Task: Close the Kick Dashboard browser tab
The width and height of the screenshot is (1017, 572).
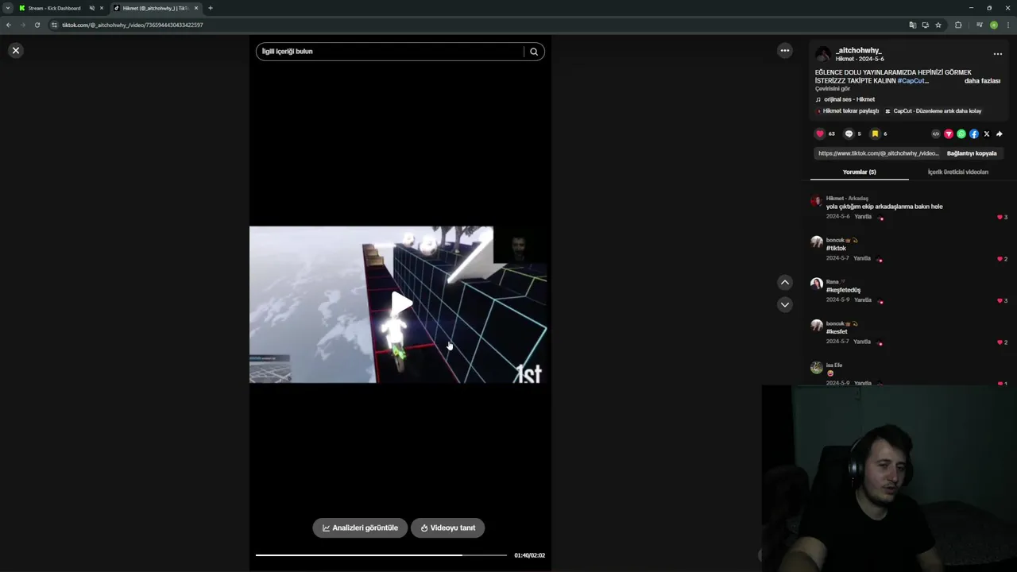Action: click(x=102, y=8)
